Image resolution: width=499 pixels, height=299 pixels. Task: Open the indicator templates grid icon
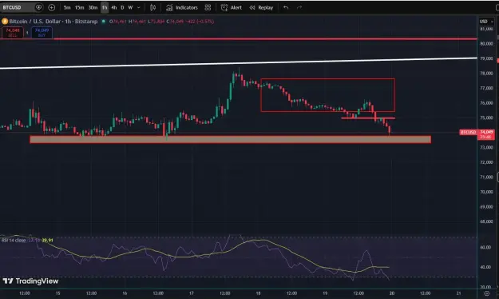coord(208,7)
